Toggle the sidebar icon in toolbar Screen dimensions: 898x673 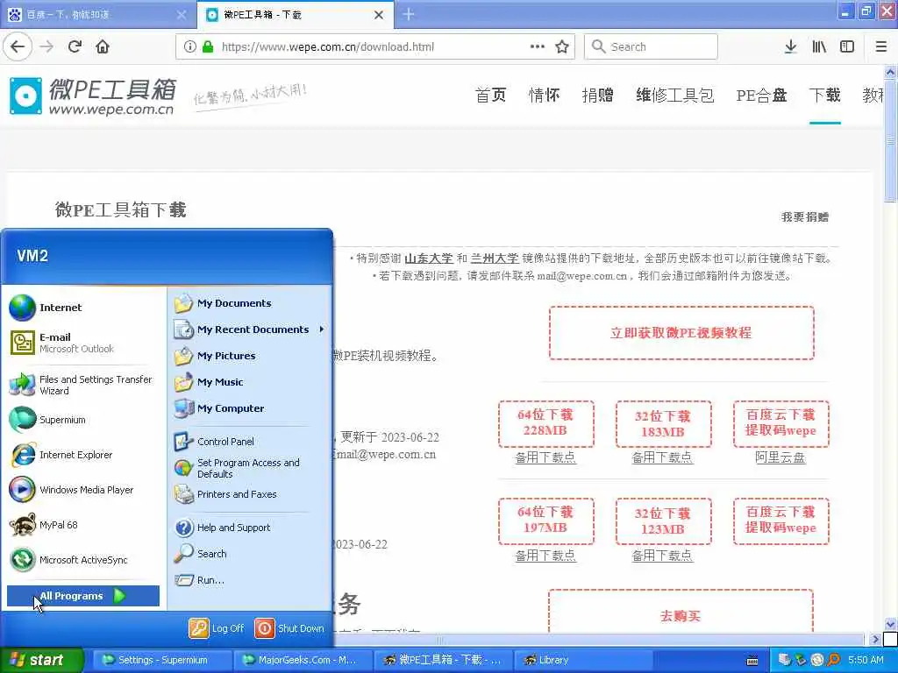(x=847, y=46)
